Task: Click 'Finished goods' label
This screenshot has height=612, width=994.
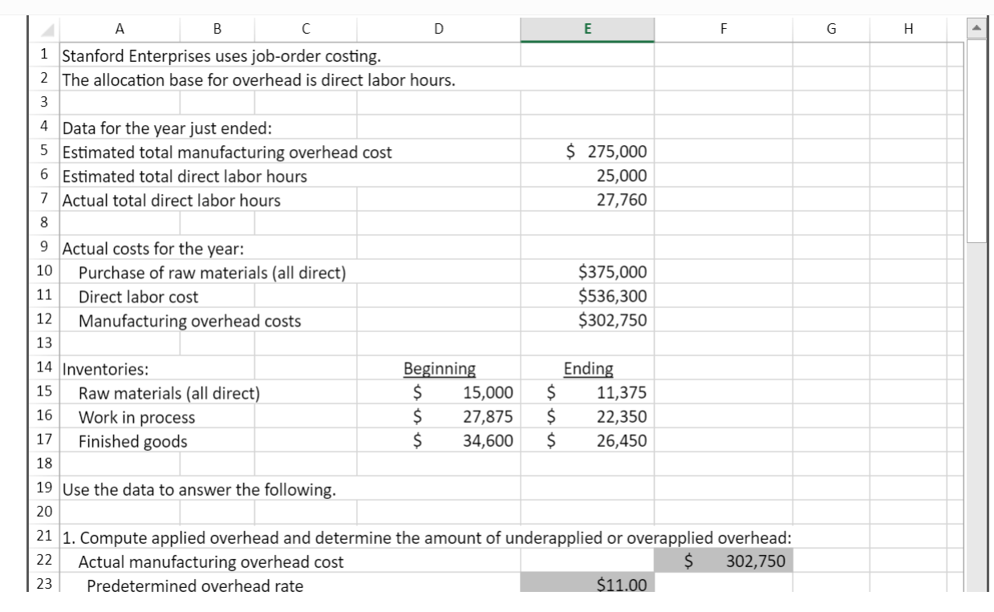Action: click(x=132, y=441)
